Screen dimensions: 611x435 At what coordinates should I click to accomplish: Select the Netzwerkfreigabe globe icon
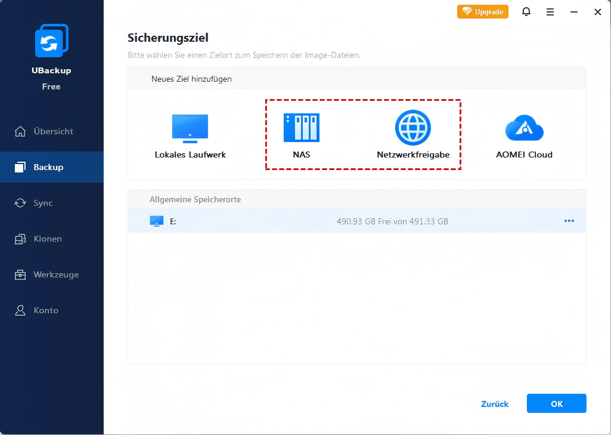412,128
